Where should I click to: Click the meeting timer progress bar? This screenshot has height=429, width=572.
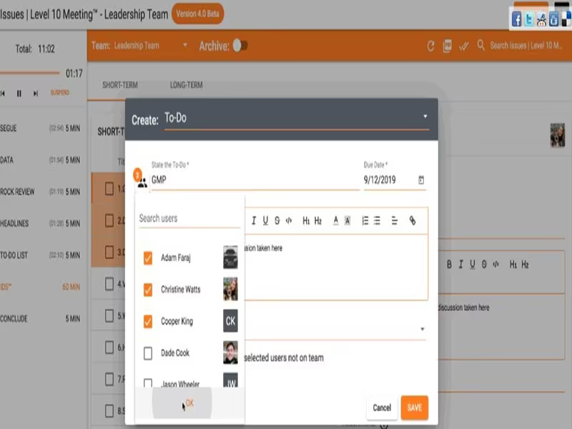click(x=30, y=73)
